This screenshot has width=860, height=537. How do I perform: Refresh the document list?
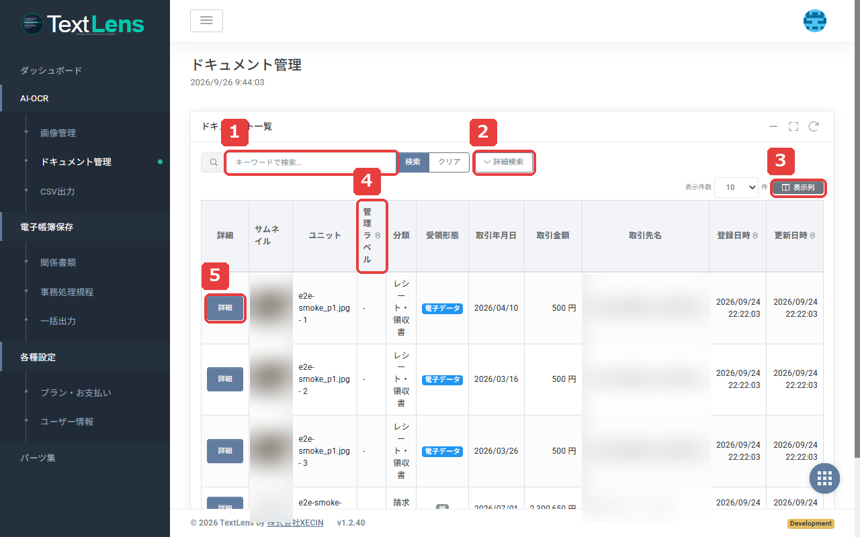814,126
